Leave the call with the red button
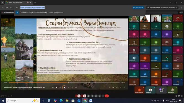Screen dimensions: 184x103 107,96
